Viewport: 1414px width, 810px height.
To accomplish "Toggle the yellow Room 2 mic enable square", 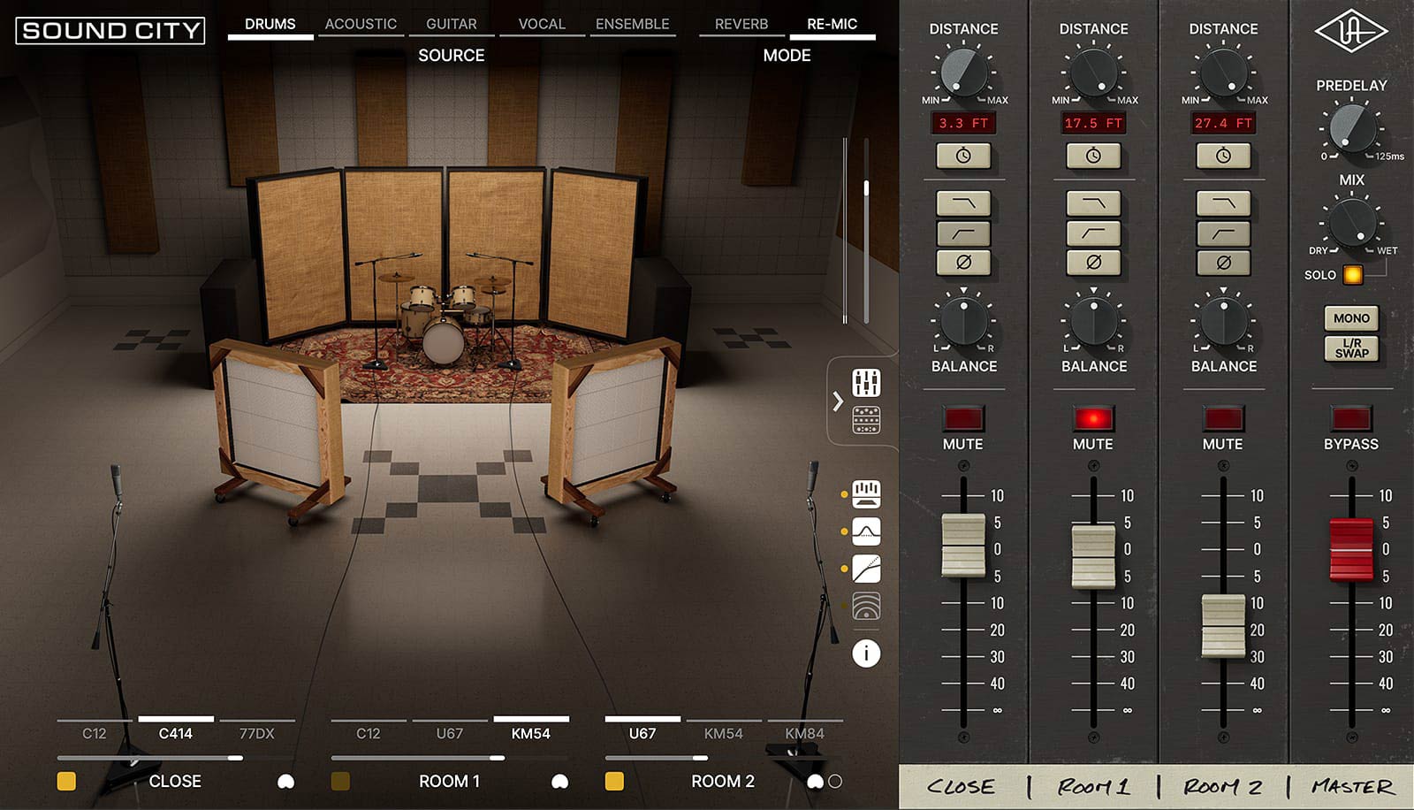I will (x=614, y=781).
